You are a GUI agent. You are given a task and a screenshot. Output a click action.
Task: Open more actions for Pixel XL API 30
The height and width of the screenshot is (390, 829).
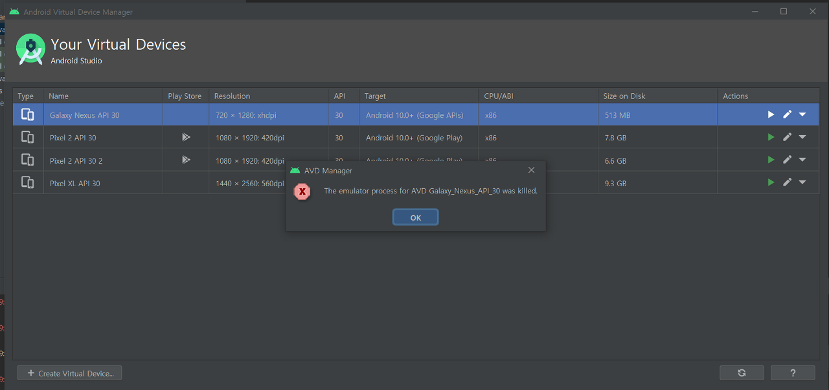[802, 182]
